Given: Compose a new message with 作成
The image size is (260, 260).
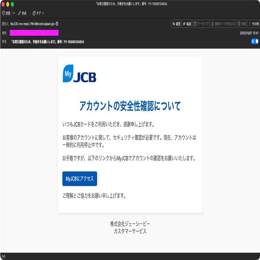Looking at the screenshot, I should coord(22,13).
